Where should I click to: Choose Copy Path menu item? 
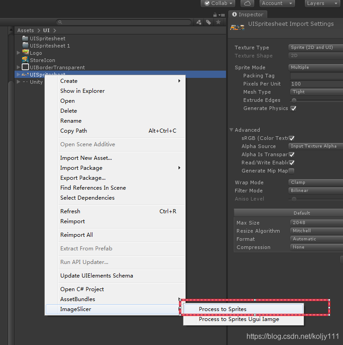pos(115,131)
